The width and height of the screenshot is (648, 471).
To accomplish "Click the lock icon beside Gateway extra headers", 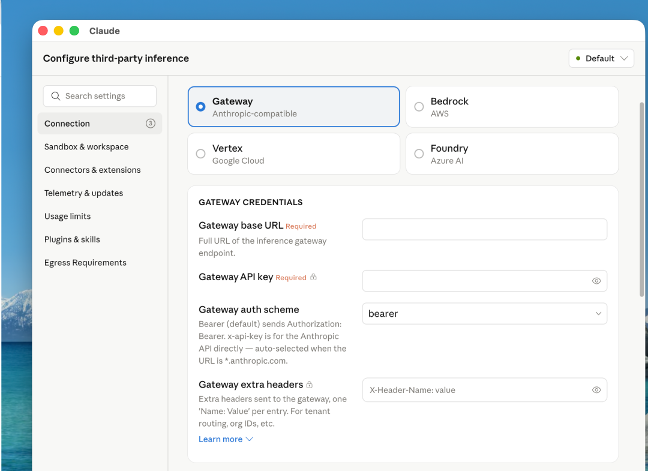I will pos(310,385).
